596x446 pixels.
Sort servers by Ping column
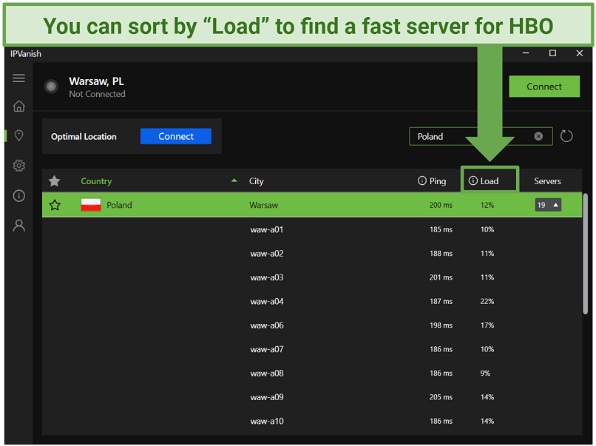437,181
